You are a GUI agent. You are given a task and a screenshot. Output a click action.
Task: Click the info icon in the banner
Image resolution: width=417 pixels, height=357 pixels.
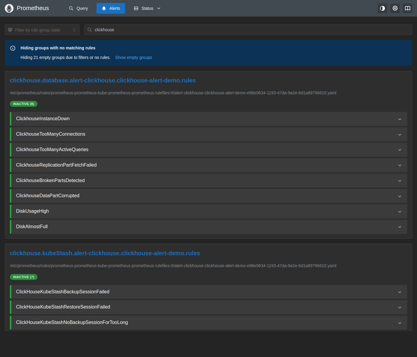[13, 48]
